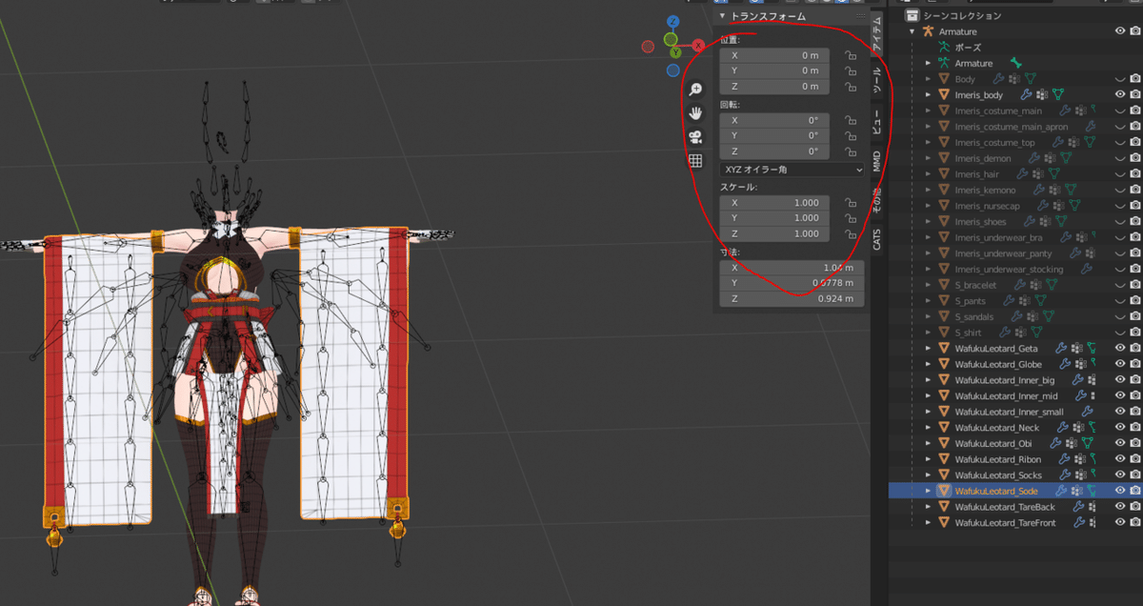Open the MMD sidebar tab
This screenshot has height=606, width=1143.
pyautogui.click(x=877, y=160)
